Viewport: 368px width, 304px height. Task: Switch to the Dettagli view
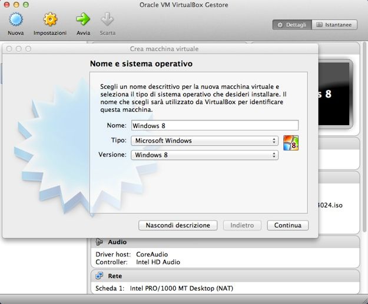(292, 25)
